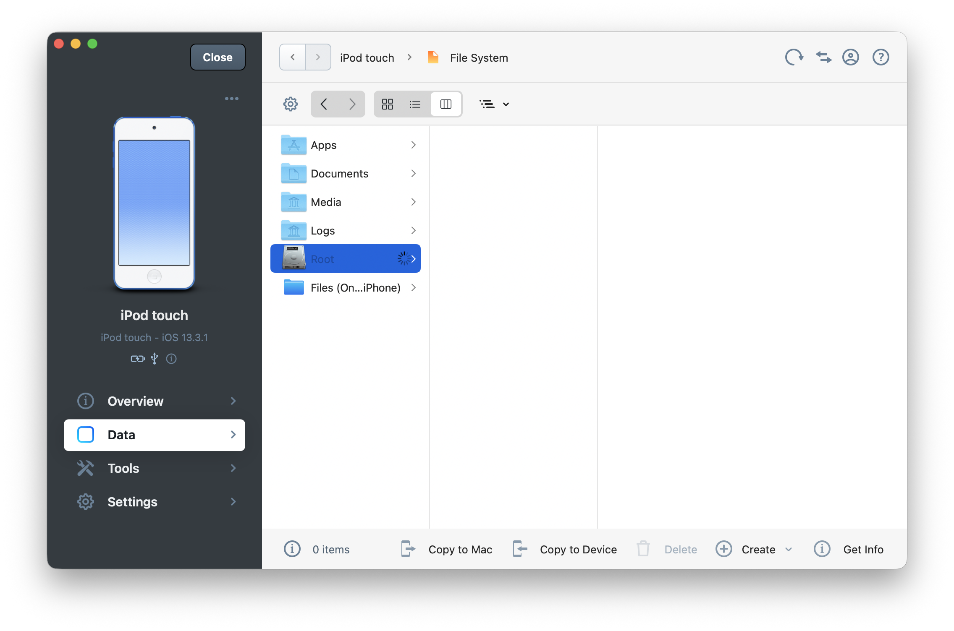Viewport: 954px width, 631px height.
Task: Expand the Create dropdown arrow
Action: [x=789, y=550]
